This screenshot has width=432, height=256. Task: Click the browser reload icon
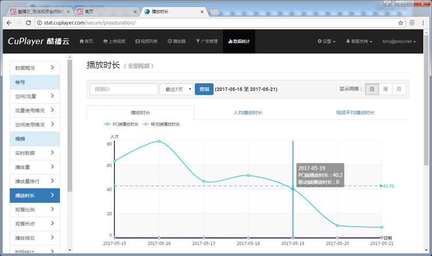[x=31, y=23]
